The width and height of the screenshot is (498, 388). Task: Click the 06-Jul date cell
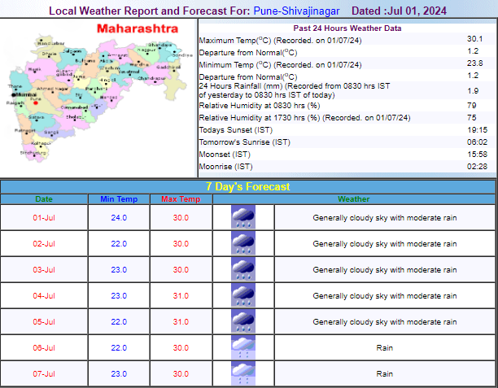point(44,347)
